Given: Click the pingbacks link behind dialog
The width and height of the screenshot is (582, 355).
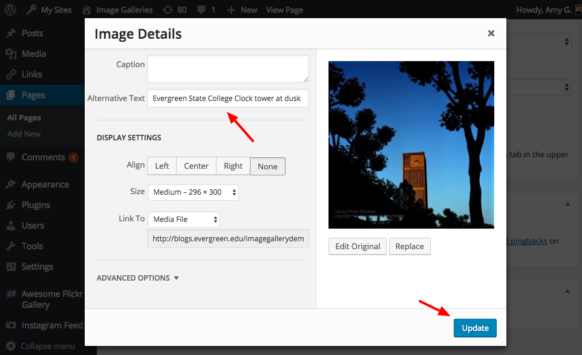Looking at the screenshot, I should 527,241.
